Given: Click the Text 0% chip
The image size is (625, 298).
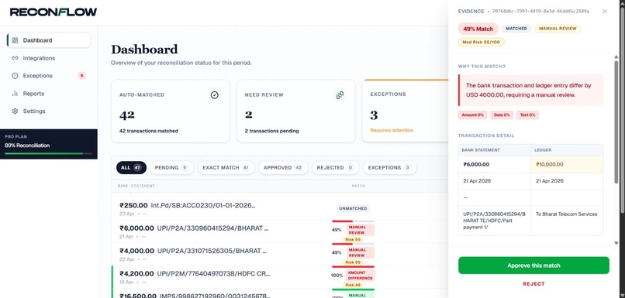Looking at the screenshot, I should coord(528,115).
